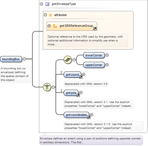Image resolution: width=148 pixels, height=146 pixels.
Task: Click the 'attributes' header label
Action: click(60, 15)
